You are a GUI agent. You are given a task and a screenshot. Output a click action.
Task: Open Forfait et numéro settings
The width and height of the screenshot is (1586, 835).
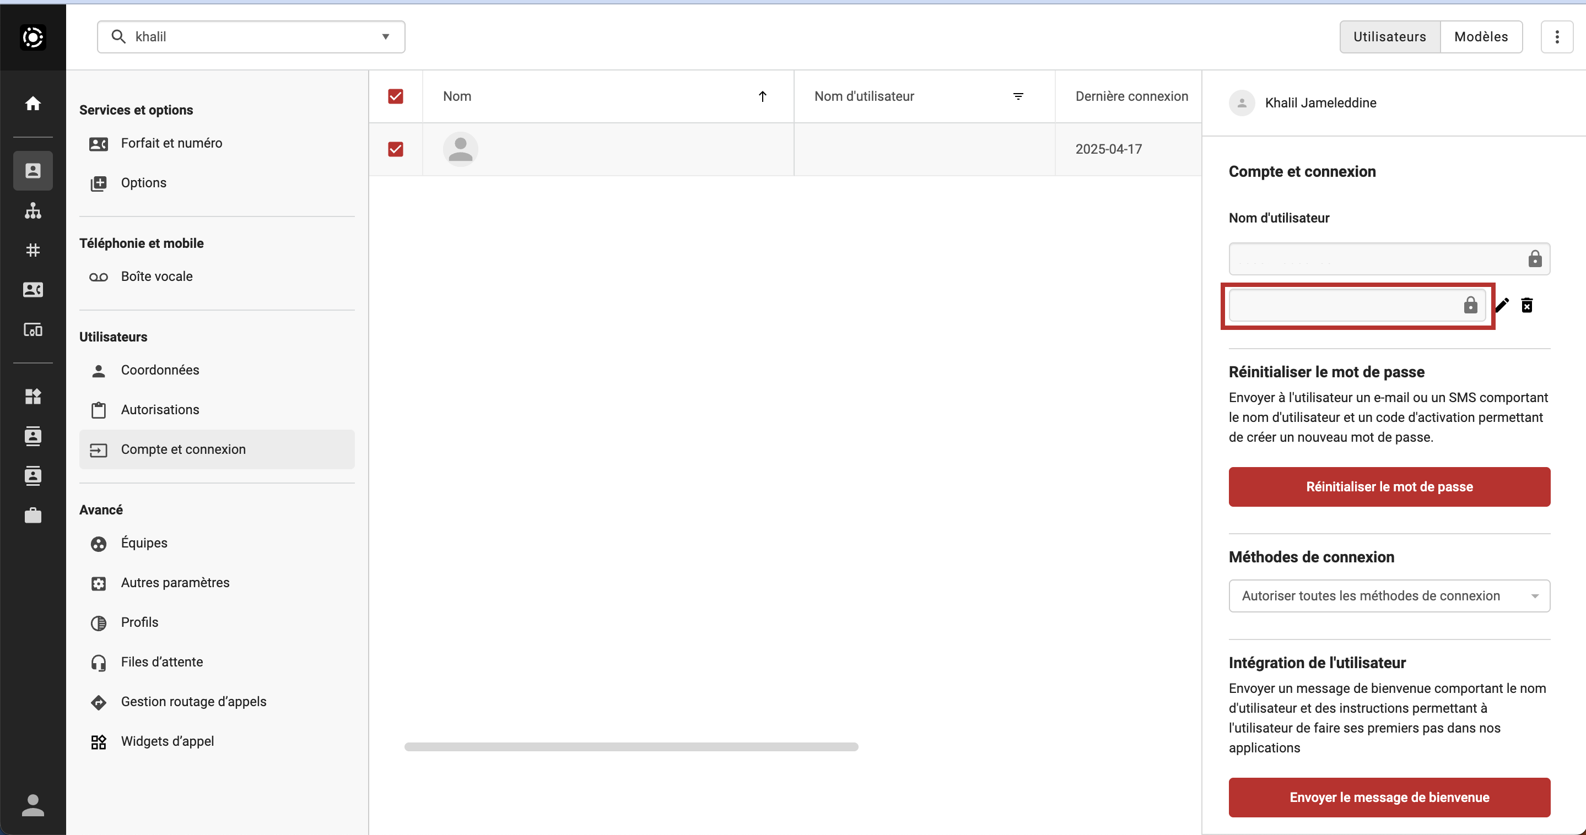point(217,143)
